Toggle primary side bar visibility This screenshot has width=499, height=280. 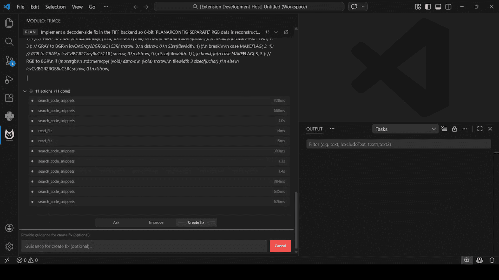(428, 7)
